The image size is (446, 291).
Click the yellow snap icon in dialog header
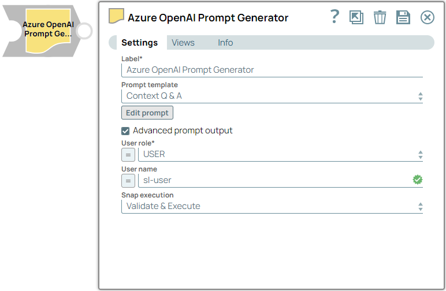pyautogui.click(x=116, y=16)
